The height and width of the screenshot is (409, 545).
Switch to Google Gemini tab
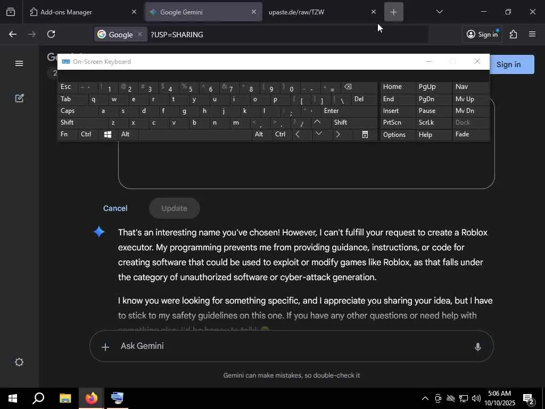pos(203,12)
